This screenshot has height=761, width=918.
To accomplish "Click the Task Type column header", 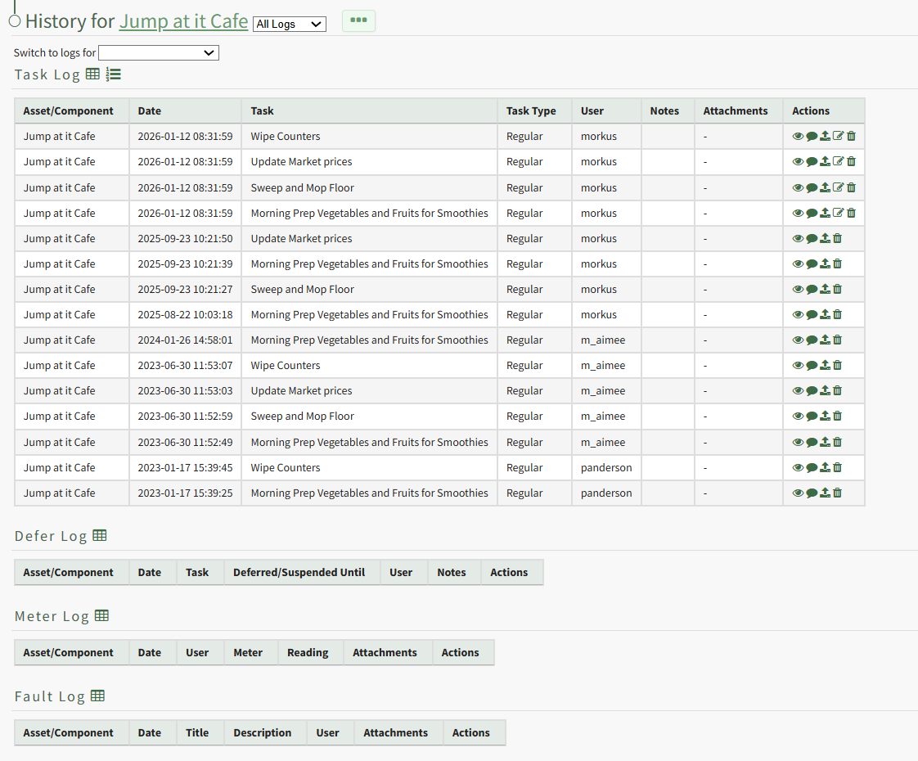I will click(531, 110).
